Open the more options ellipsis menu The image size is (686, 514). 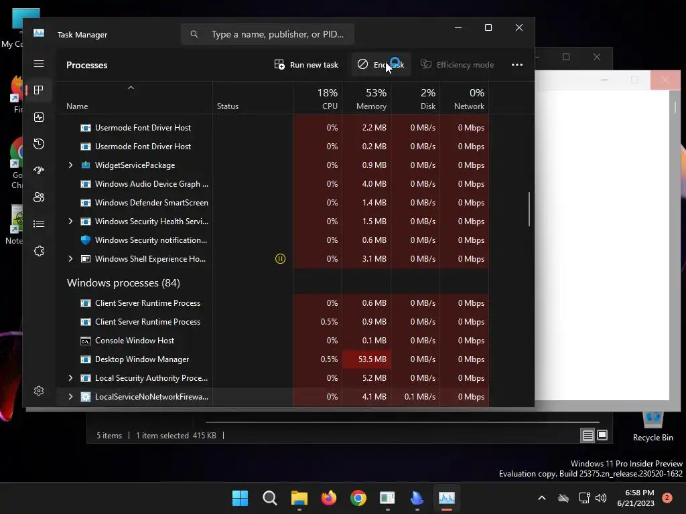click(x=517, y=65)
